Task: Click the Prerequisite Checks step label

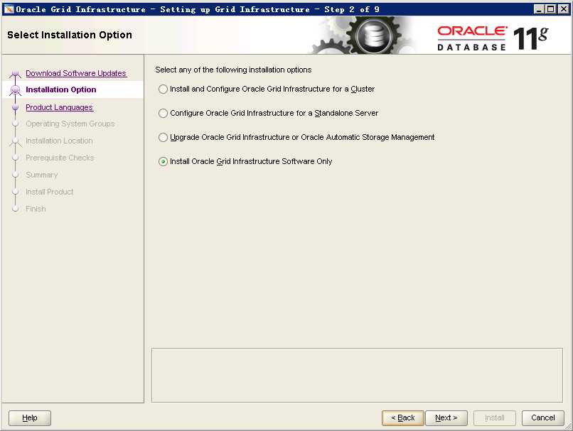Action: point(60,158)
